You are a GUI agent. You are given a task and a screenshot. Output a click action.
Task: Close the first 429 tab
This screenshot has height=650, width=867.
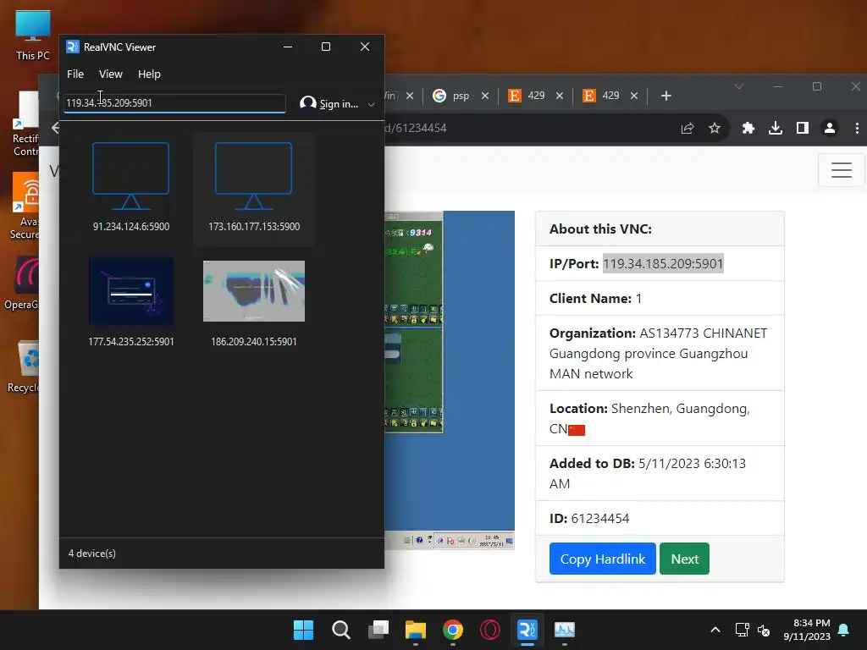560,96
